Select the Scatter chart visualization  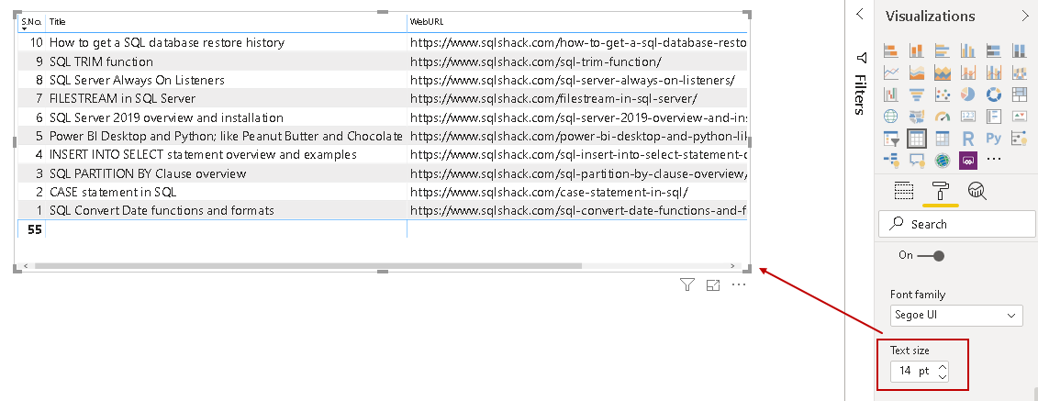942,94
